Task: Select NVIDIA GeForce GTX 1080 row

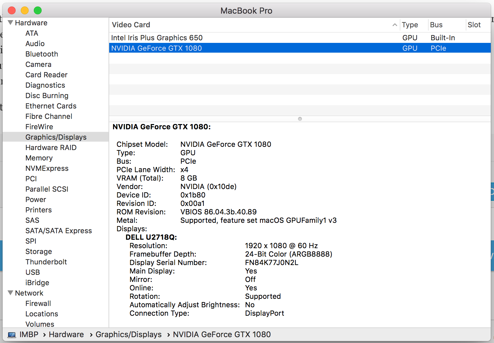Action: point(300,48)
